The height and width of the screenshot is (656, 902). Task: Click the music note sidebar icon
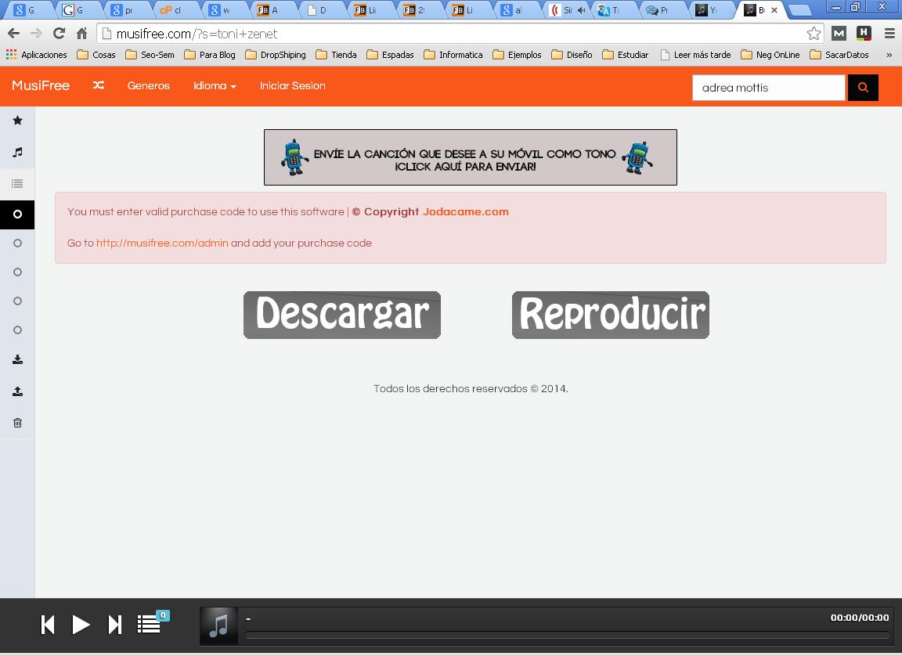(17, 153)
